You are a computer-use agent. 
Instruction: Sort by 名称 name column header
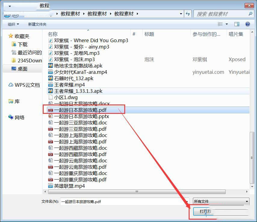[53, 34]
